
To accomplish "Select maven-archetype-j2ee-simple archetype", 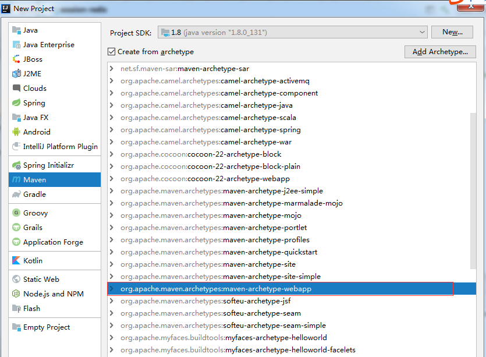I will pos(292,191).
